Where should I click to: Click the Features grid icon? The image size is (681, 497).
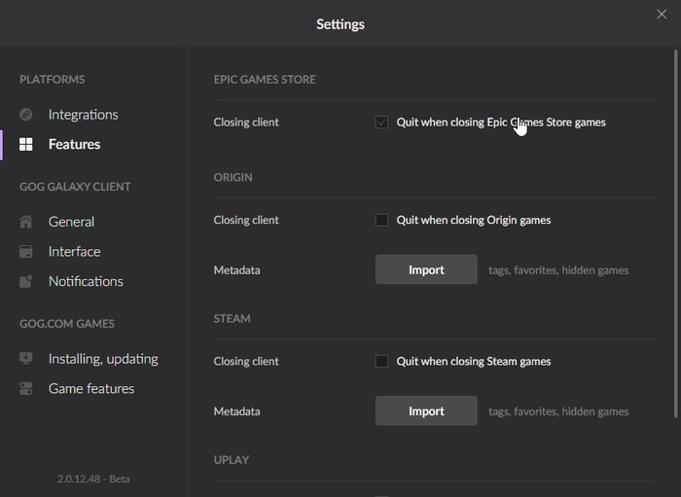(x=25, y=145)
